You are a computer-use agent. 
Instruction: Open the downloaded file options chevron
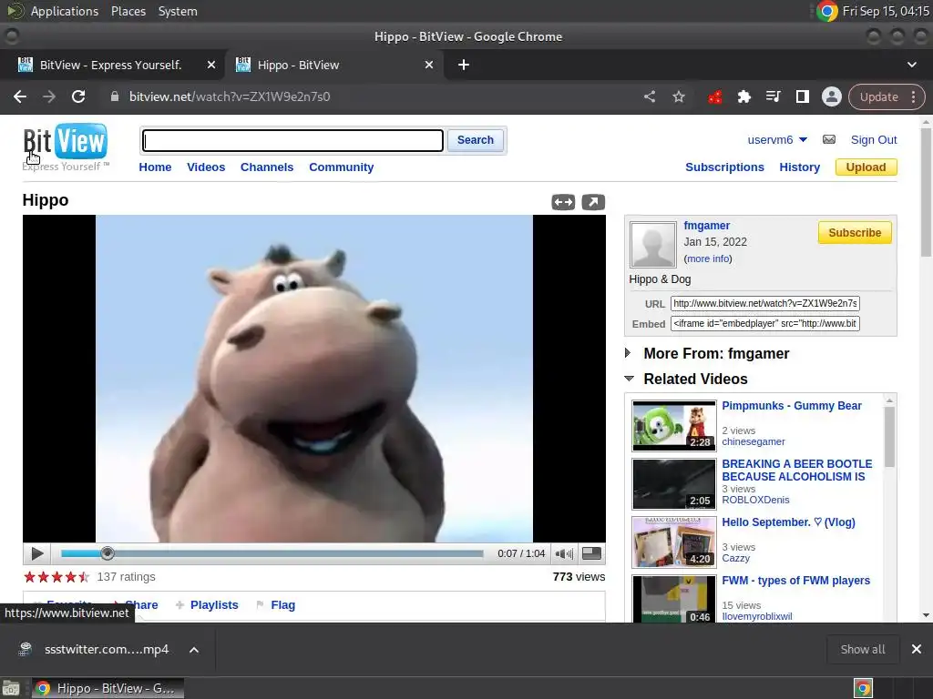[194, 650]
